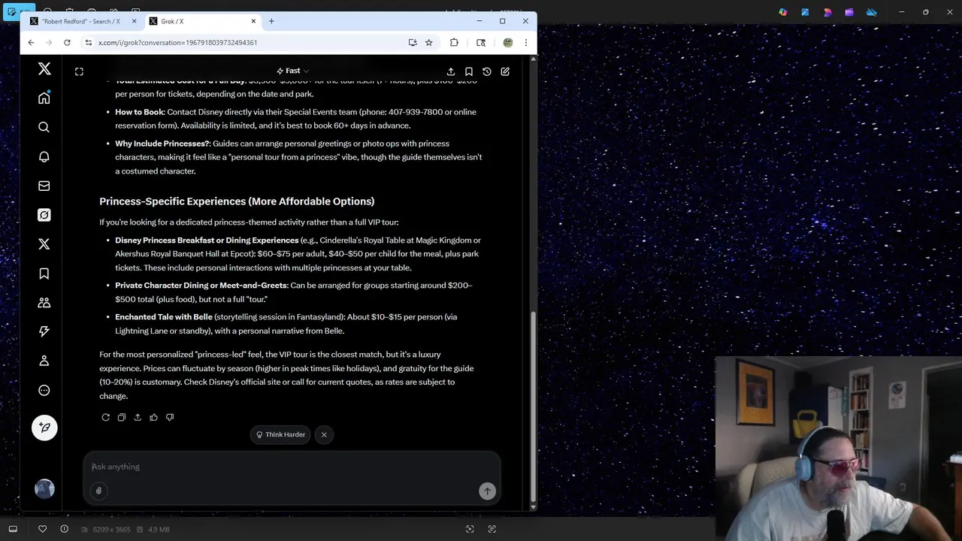Image resolution: width=962 pixels, height=541 pixels.
Task: Toggle filmstrip in Photos status bar
Action: pos(13,529)
